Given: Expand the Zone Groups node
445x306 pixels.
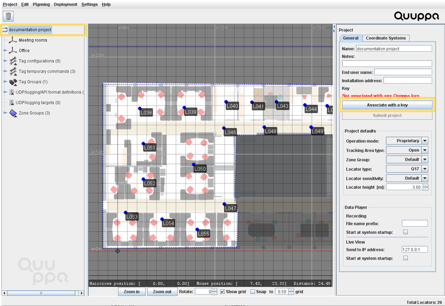Looking at the screenshot, I should (x=5, y=113).
